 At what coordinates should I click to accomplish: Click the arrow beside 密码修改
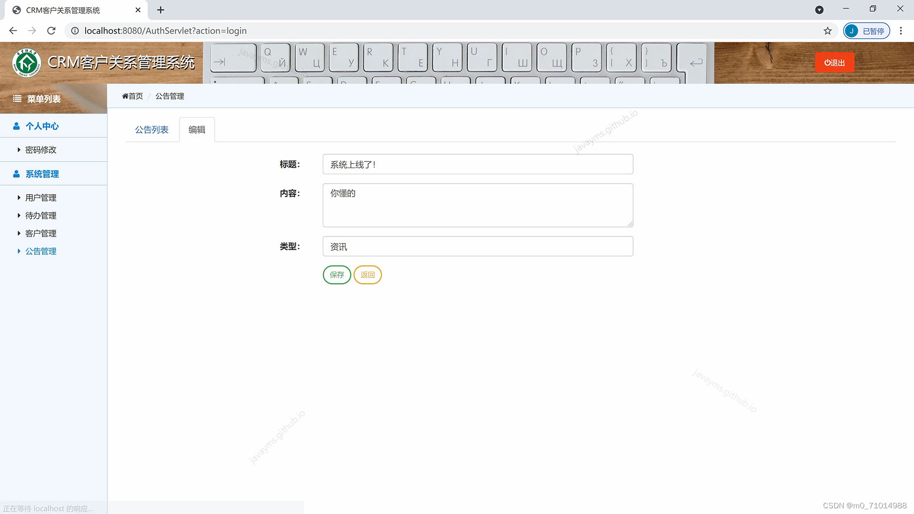[19, 150]
